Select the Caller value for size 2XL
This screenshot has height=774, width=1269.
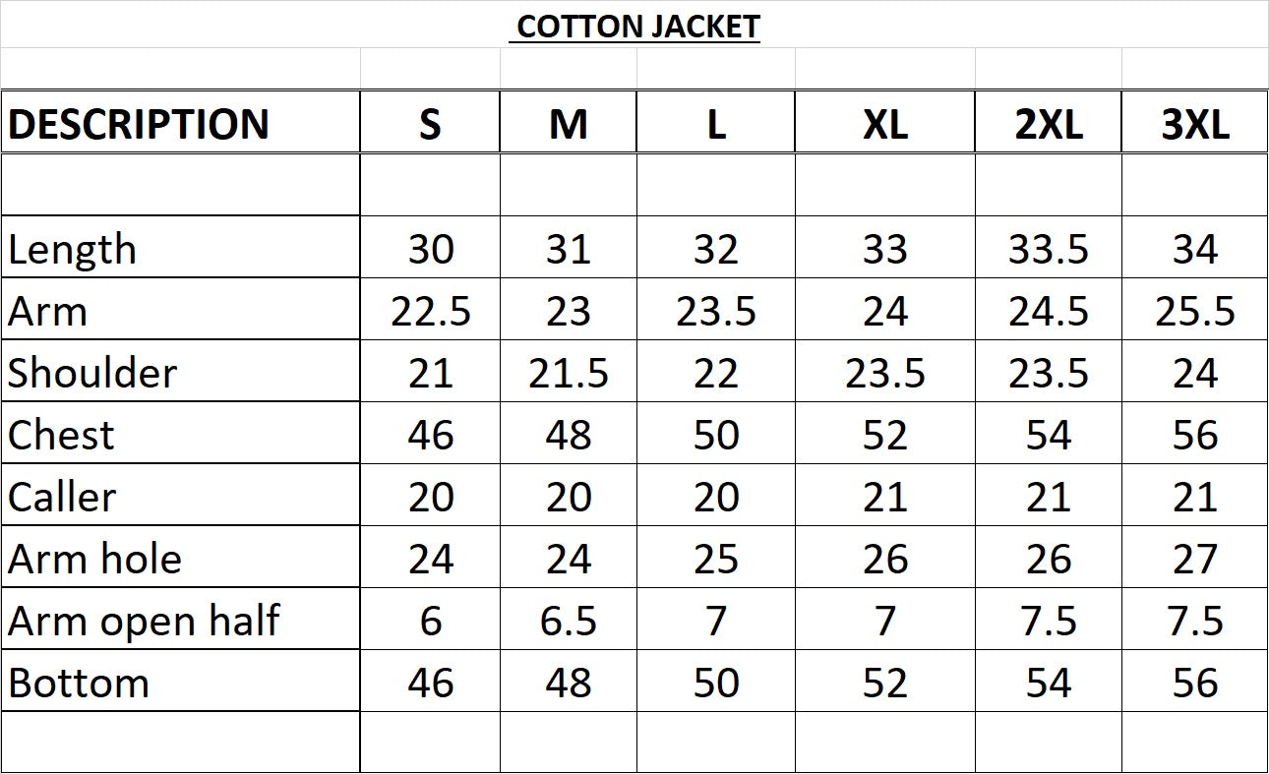1048,498
